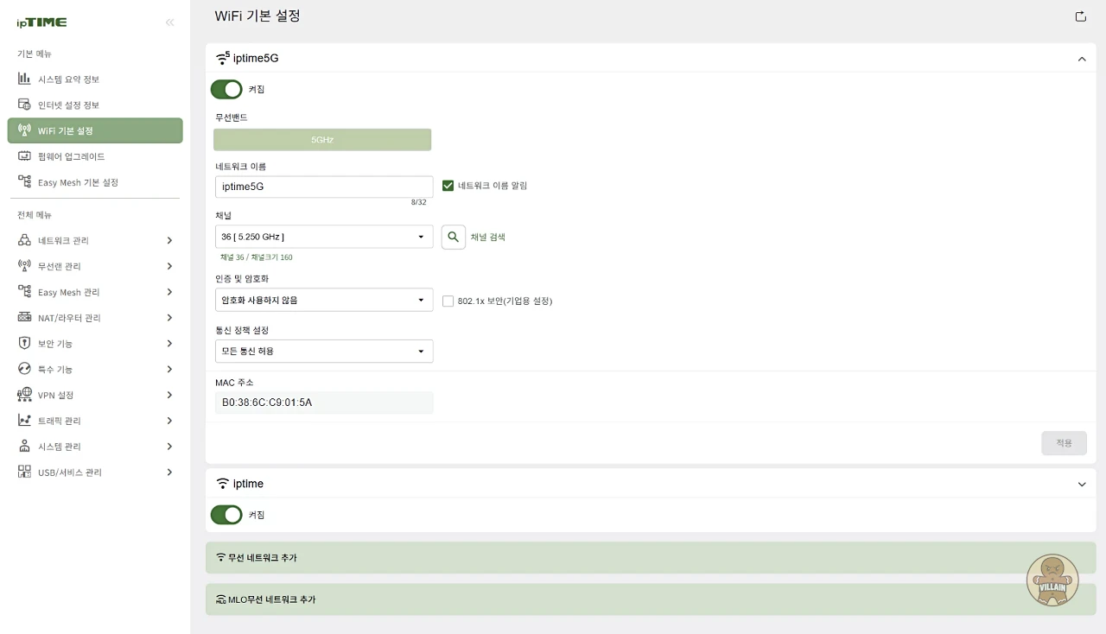This screenshot has width=1106, height=634.
Task: Uncheck 네트워크 이름 알림 checkbox
Action: [x=448, y=186]
